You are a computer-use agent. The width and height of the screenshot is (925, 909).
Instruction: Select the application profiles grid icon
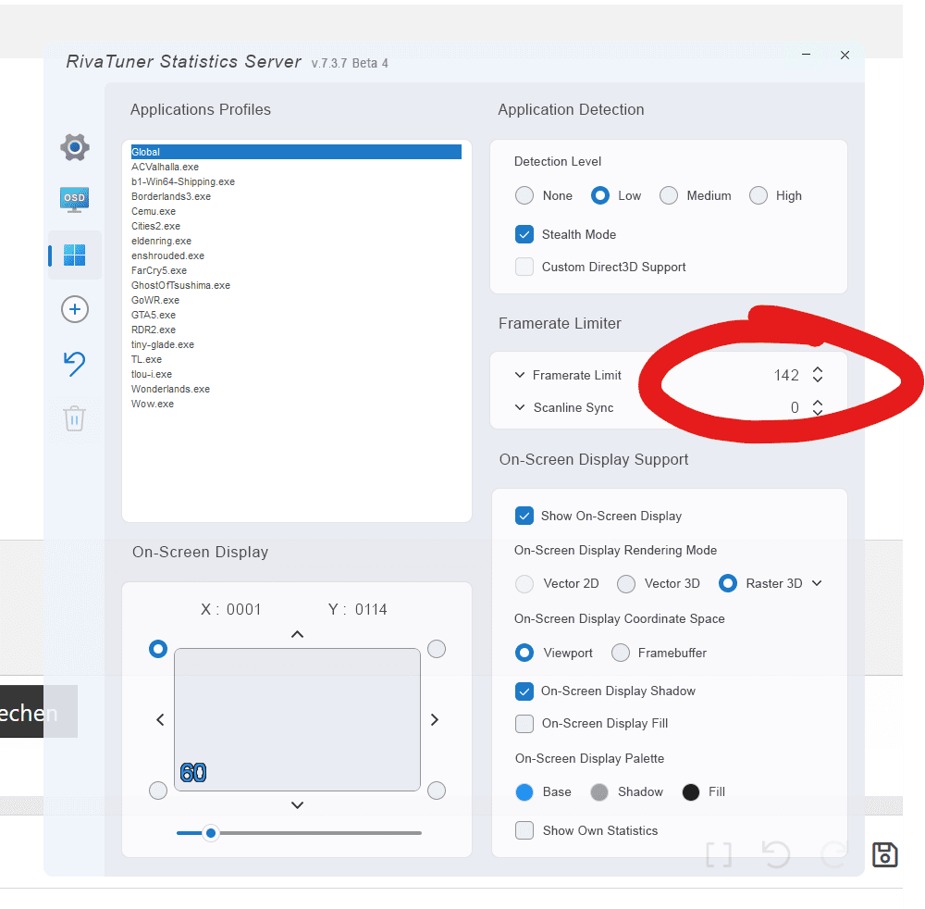tap(74, 255)
